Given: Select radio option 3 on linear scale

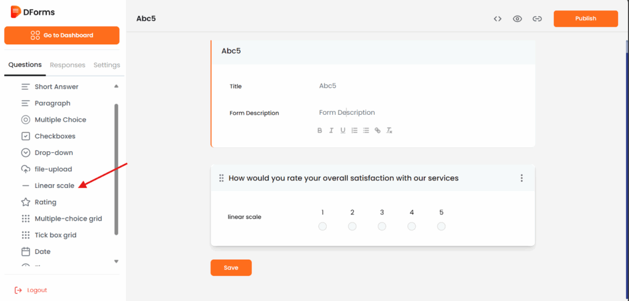Looking at the screenshot, I should click(382, 227).
